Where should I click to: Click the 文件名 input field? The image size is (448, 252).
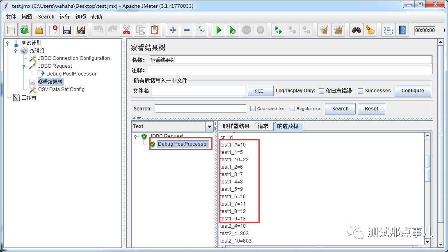[x=198, y=91]
